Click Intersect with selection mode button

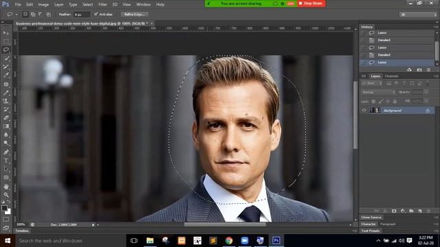48,14
